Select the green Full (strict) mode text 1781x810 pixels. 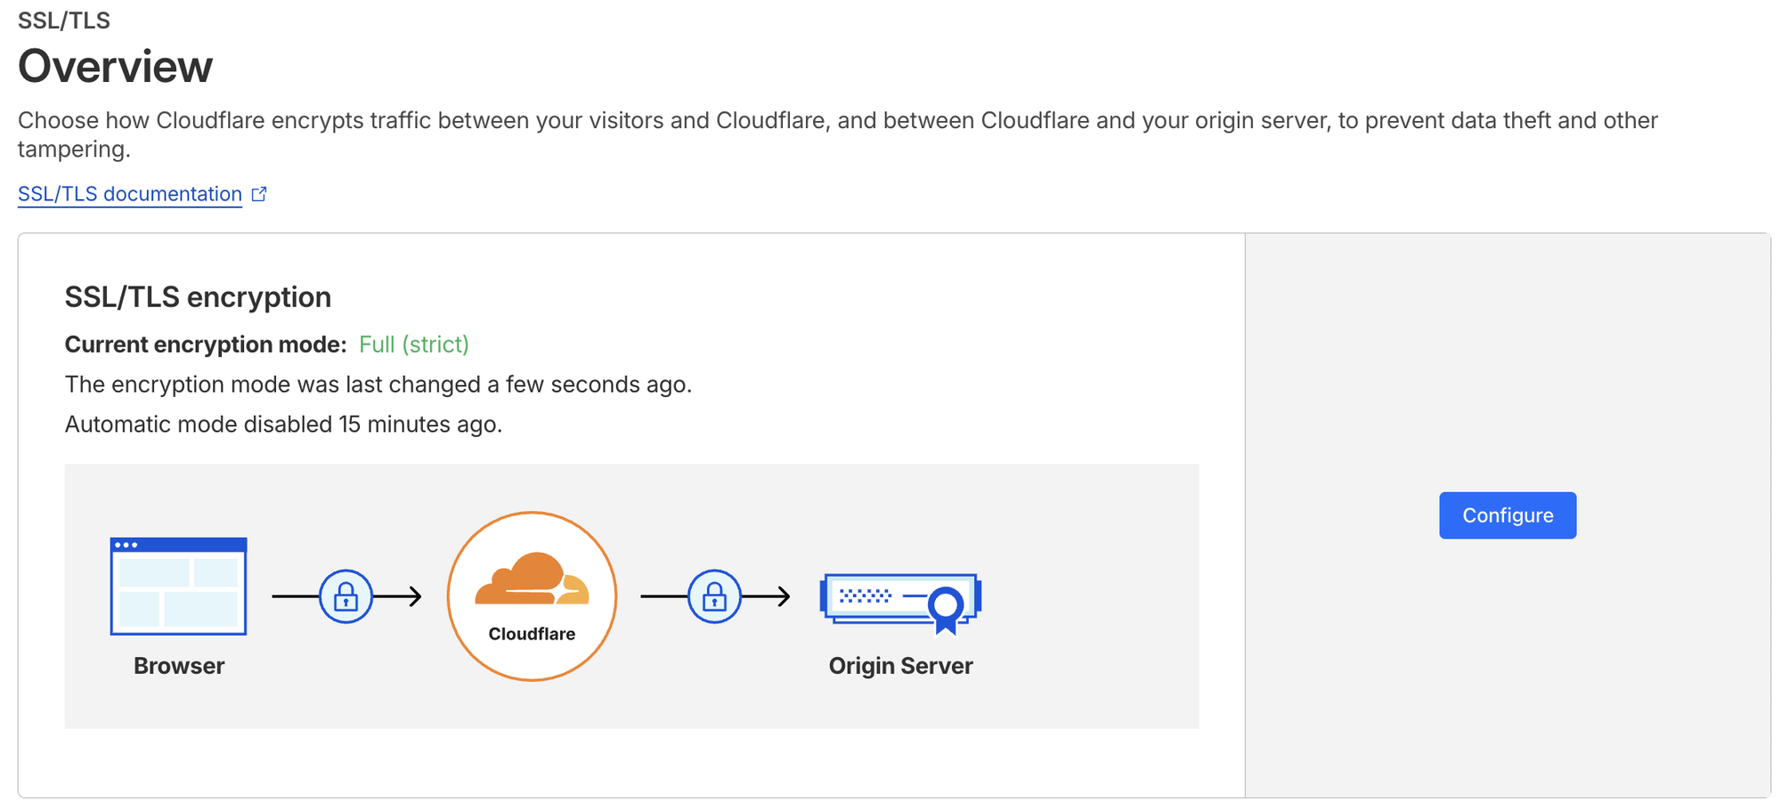tap(414, 344)
